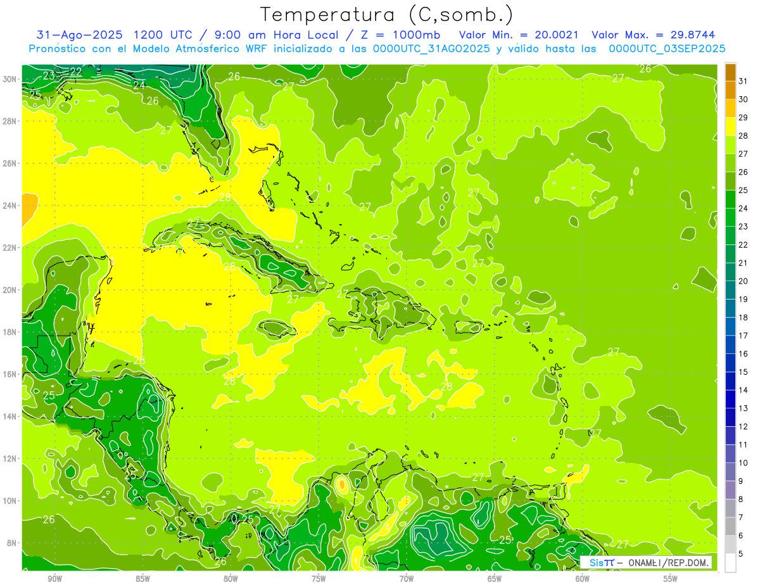
Task: Select the '1200 UTC' time text
Action: 165,35
